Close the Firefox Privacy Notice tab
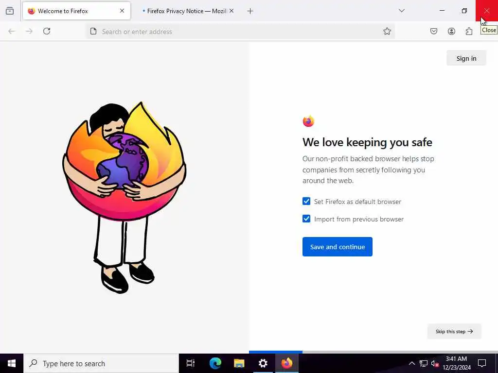Screen dimensions: 498x373 [231, 11]
